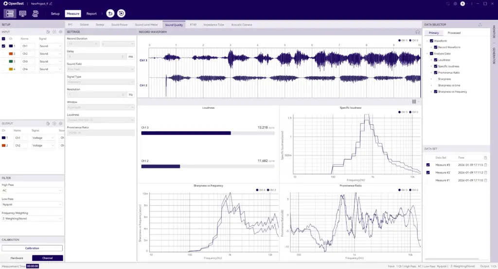Click the Ch1 dark blue color swatch in Input
The image size is (498, 269).
coord(12,46)
